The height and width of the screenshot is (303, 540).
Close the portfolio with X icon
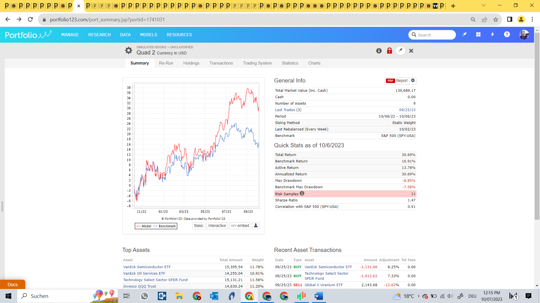coord(411,51)
